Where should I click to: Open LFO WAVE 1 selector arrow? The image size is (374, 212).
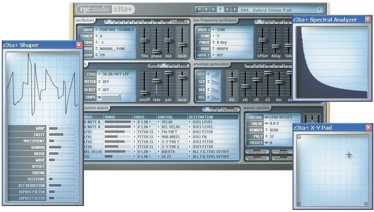click(x=214, y=30)
